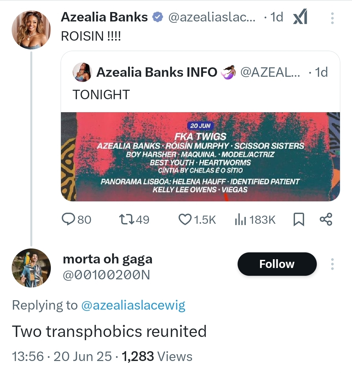Screen dimensions: 352x374
Task: View the festival lineup poster image
Action: [200, 156]
